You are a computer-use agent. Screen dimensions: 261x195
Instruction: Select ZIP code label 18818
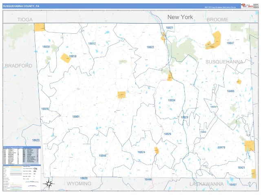73,56
